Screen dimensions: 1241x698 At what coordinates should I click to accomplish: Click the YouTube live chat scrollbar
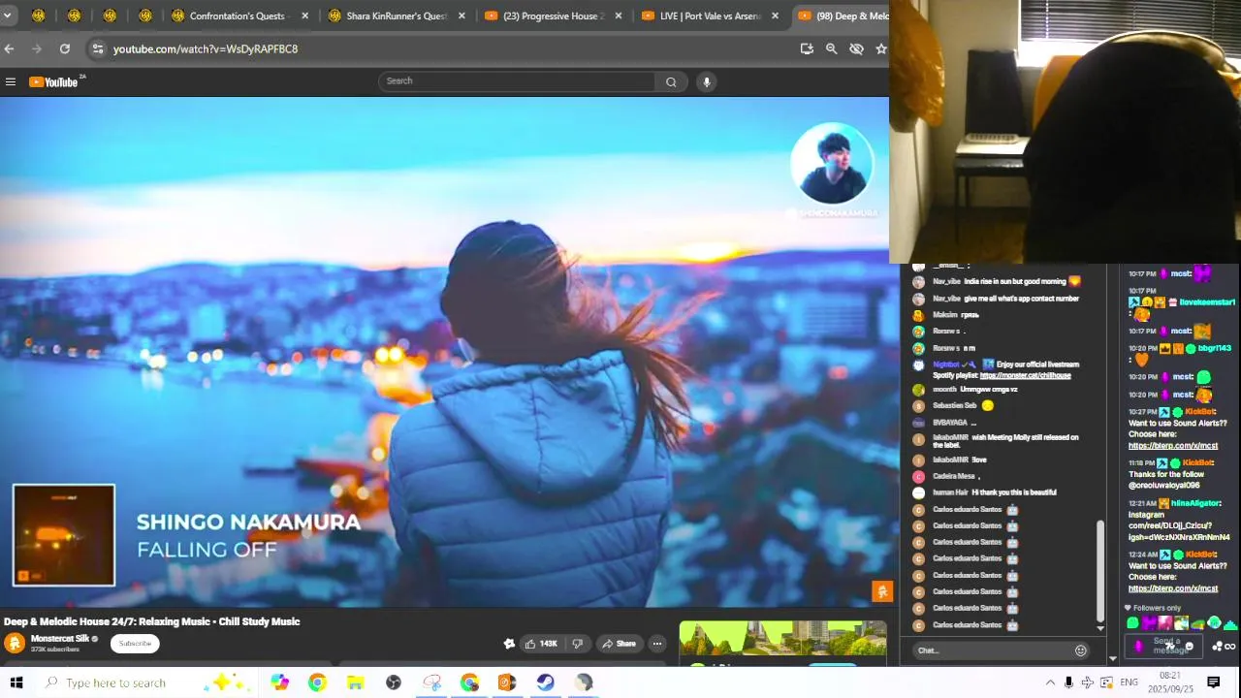(x=1099, y=572)
